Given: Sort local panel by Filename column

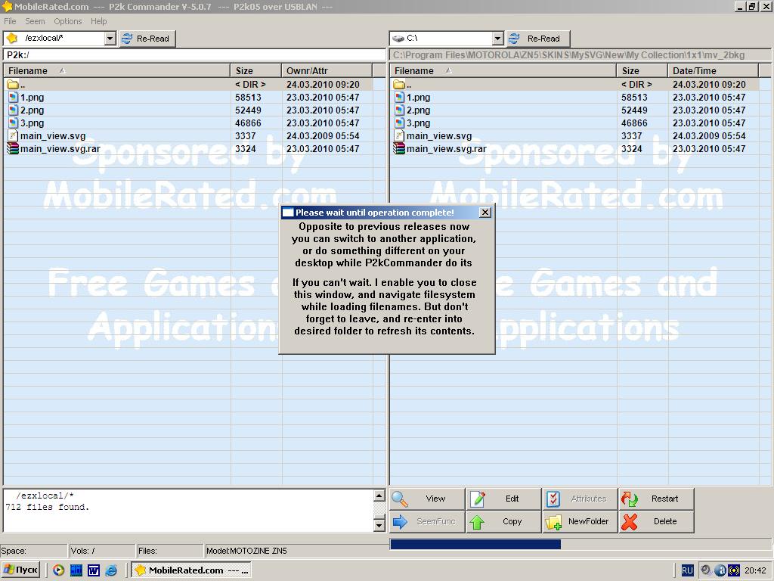Looking at the screenshot, I should (503, 70).
